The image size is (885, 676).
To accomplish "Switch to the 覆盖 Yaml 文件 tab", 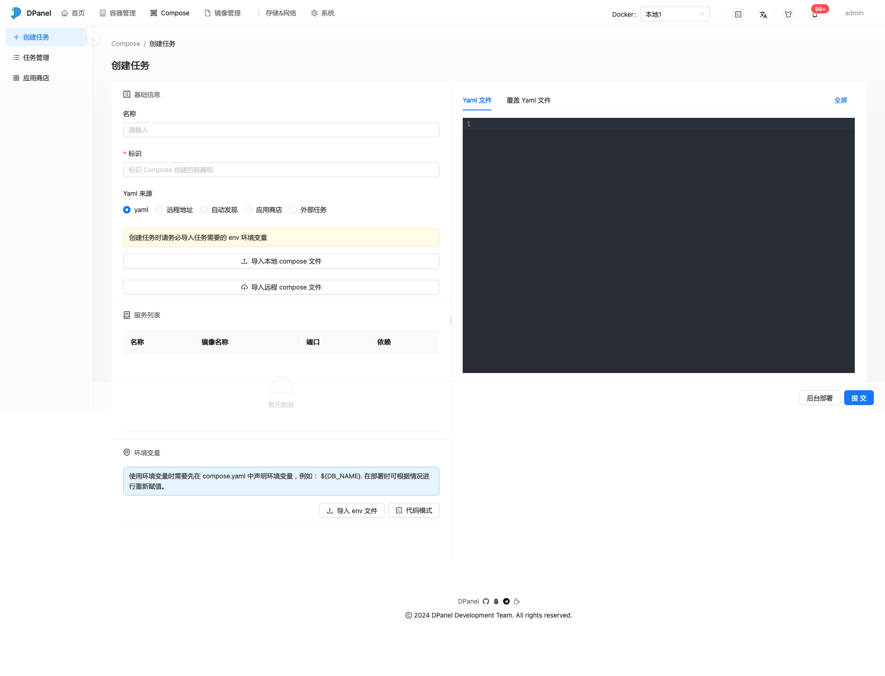I will (528, 100).
